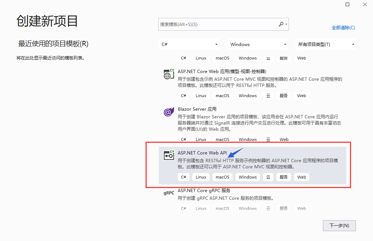Click Web API template description text
The height and width of the screenshot is (241, 373).
click(258, 164)
